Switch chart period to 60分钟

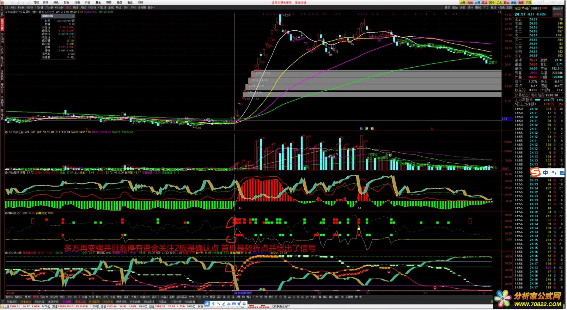tap(59, 7)
